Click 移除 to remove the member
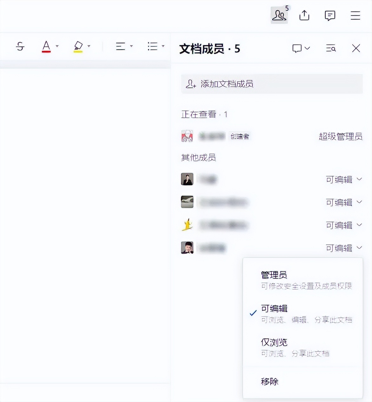This screenshot has height=402, width=372. (x=269, y=381)
